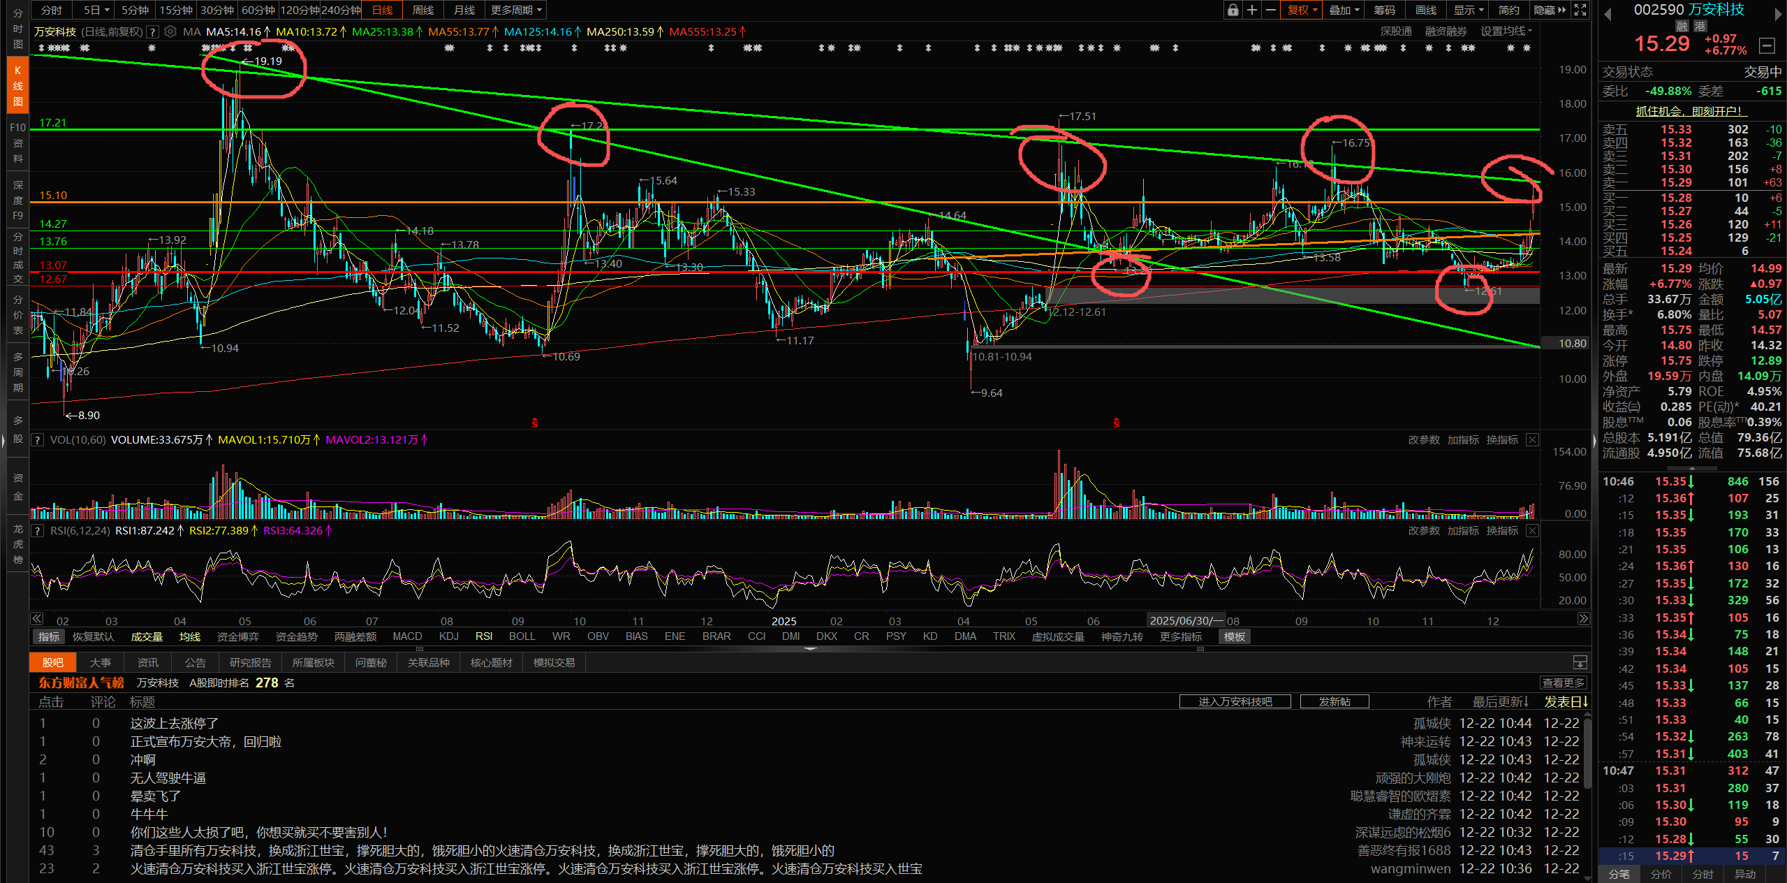Go to next stock with right arrow
Screen dimensions: 1787x883
click(1778, 13)
